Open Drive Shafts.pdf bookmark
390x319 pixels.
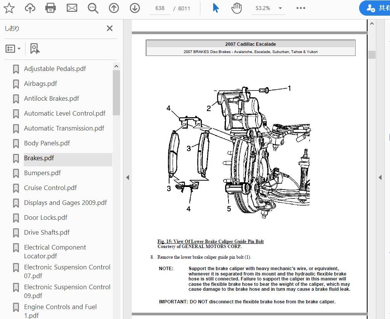click(47, 232)
